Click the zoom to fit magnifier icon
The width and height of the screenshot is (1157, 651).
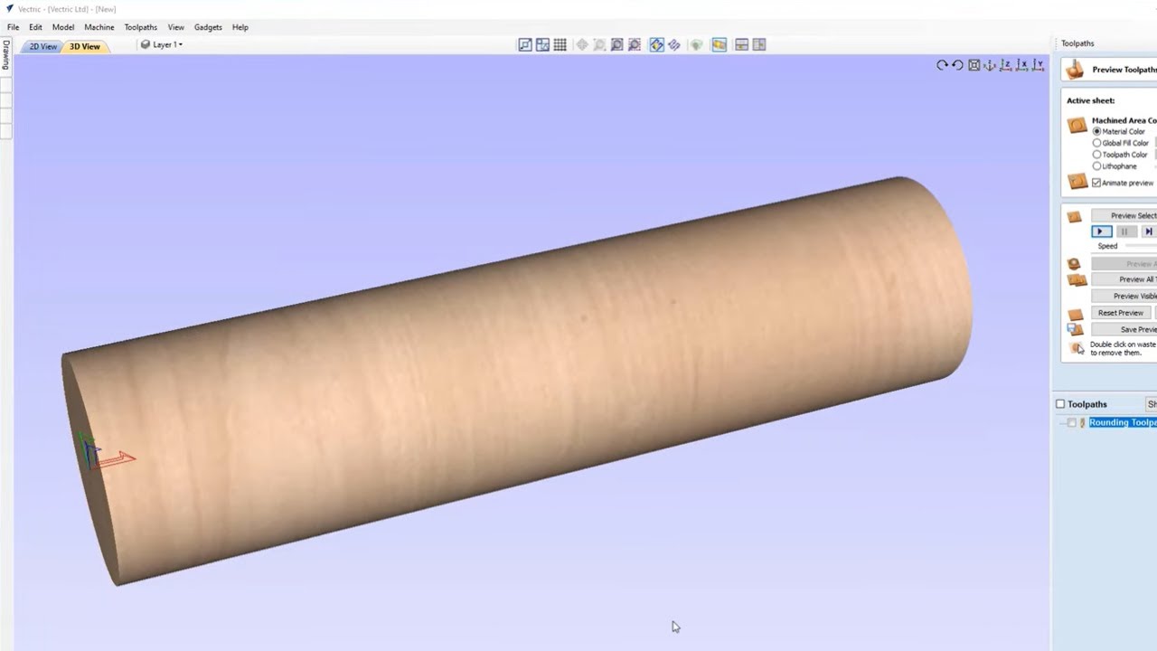pos(617,44)
